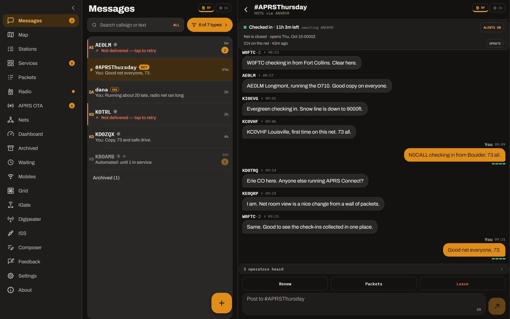The height and width of the screenshot is (319, 510).
Task: Start new message with plus button
Action: coord(222,303)
